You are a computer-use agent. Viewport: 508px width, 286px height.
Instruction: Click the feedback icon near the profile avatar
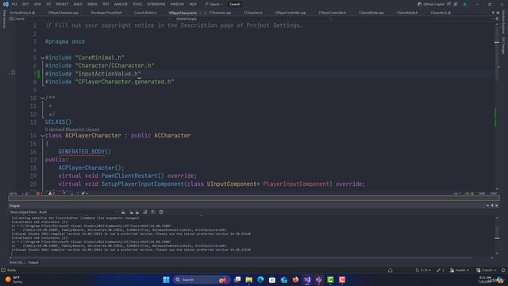(x=456, y=4)
